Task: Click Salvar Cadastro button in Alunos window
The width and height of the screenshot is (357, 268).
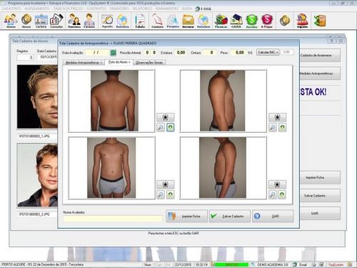Action: [x=319, y=196]
